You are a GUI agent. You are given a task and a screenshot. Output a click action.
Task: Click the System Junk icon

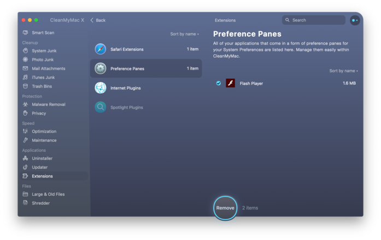point(25,50)
